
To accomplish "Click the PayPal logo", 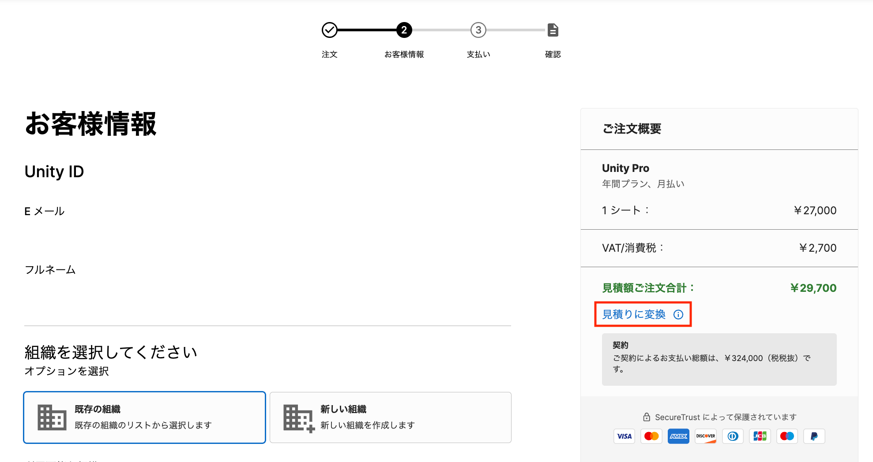I will point(814,436).
